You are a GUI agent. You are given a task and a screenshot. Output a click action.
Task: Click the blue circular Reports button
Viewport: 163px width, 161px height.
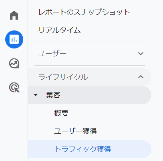pos(14,39)
